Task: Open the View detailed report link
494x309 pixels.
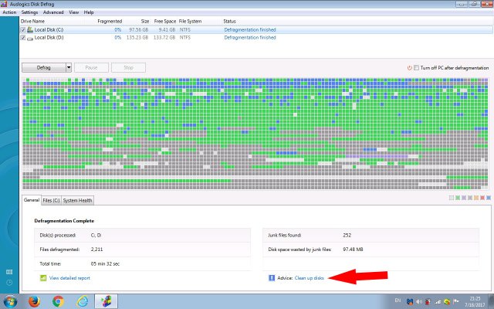Action: [69, 278]
